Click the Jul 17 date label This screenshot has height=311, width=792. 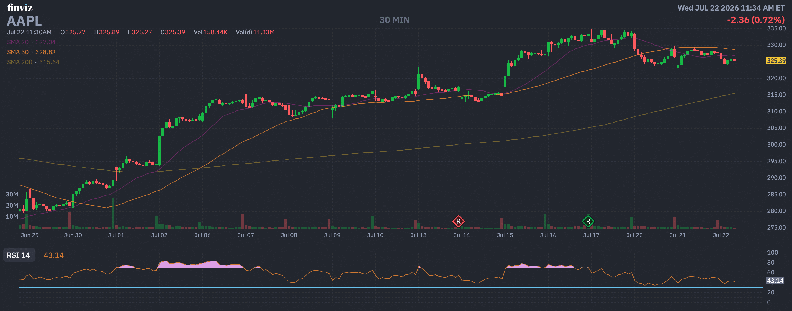tap(591, 235)
